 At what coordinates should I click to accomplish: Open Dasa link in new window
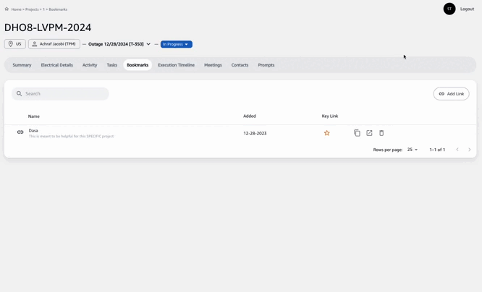(x=369, y=133)
